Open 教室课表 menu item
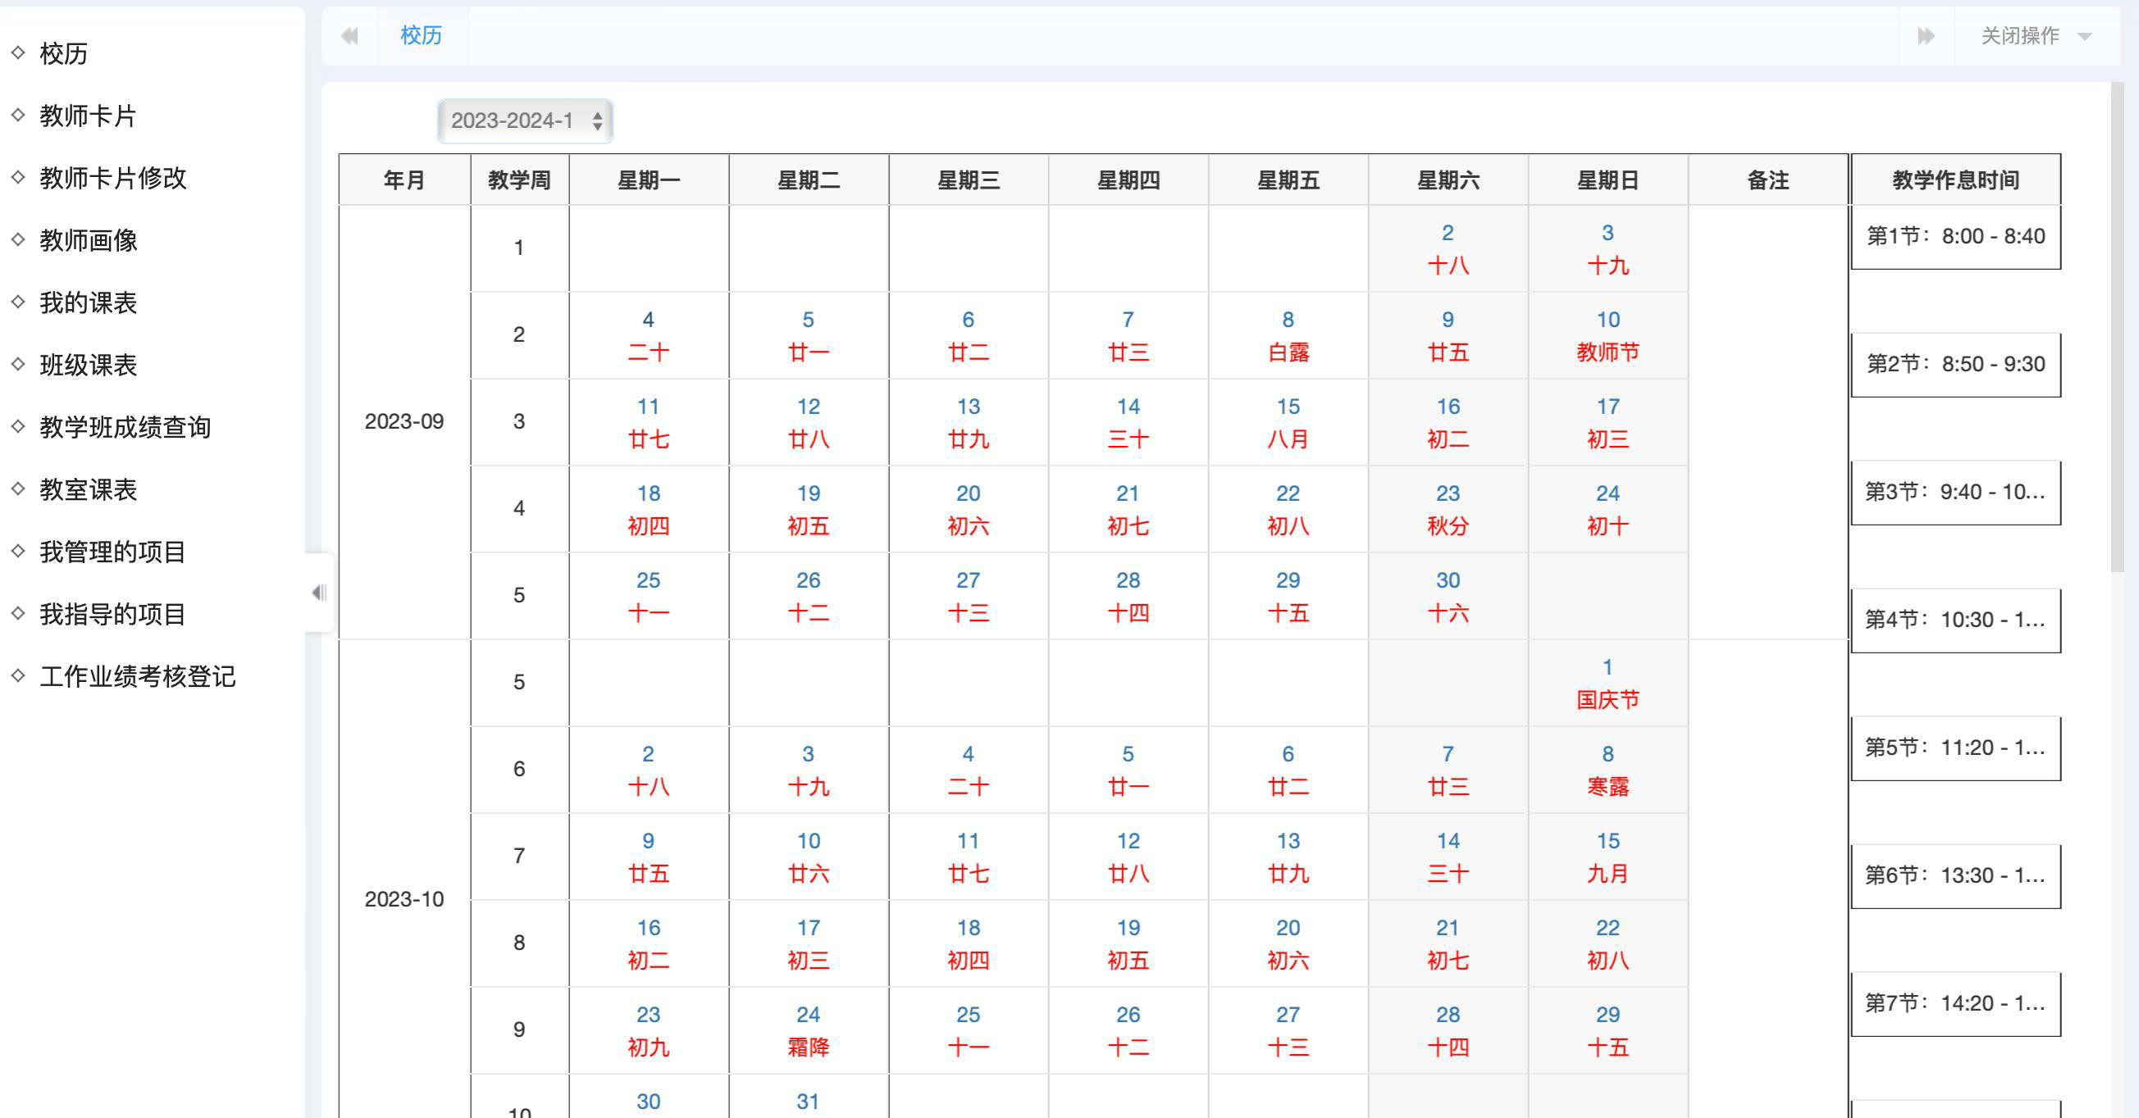Image resolution: width=2139 pixels, height=1118 pixels. tap(88, 489)
